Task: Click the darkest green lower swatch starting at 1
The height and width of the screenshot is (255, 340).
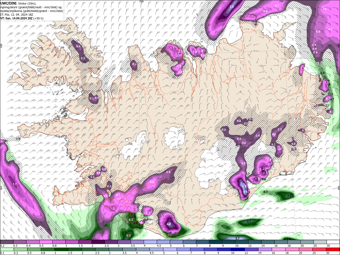Action: [x=61, y=249]
